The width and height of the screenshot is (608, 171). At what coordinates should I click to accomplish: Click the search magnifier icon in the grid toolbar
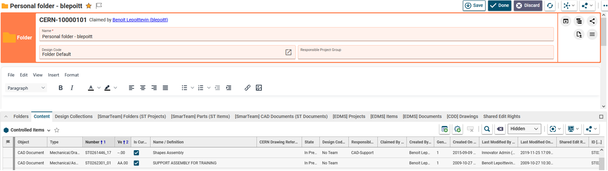coord(487,129)
